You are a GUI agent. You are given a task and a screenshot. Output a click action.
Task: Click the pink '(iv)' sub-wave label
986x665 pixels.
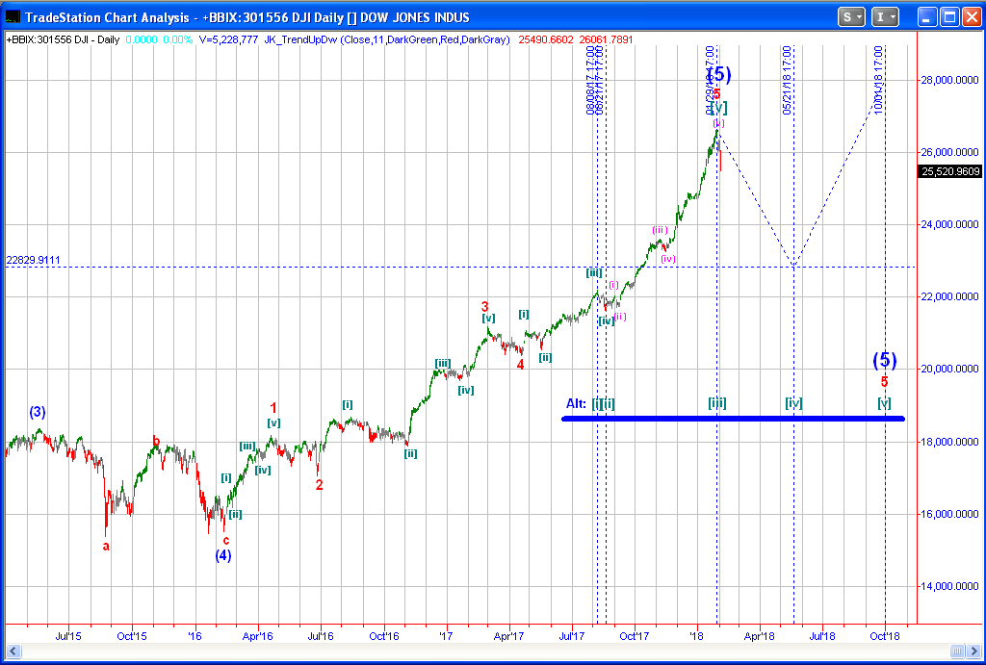[x=668, y=258]
